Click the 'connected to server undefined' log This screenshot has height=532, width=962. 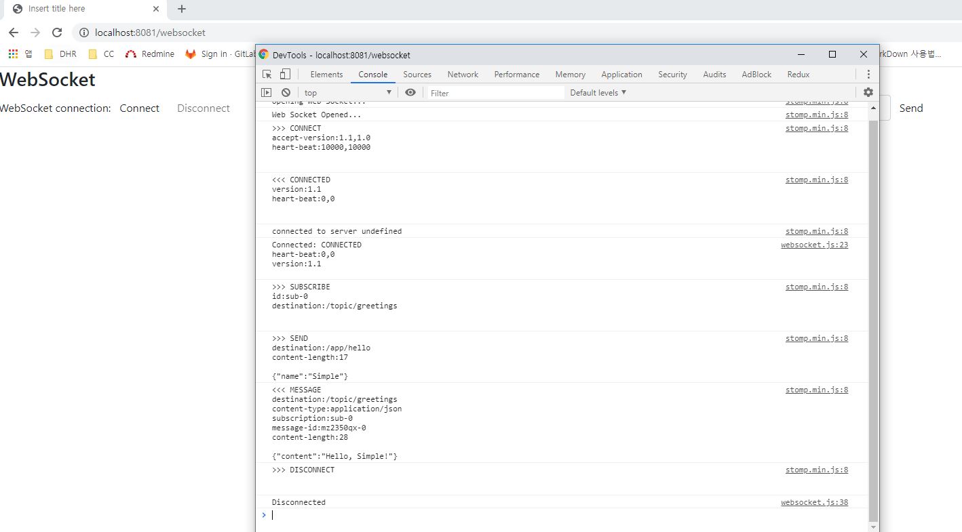[336, 231]
